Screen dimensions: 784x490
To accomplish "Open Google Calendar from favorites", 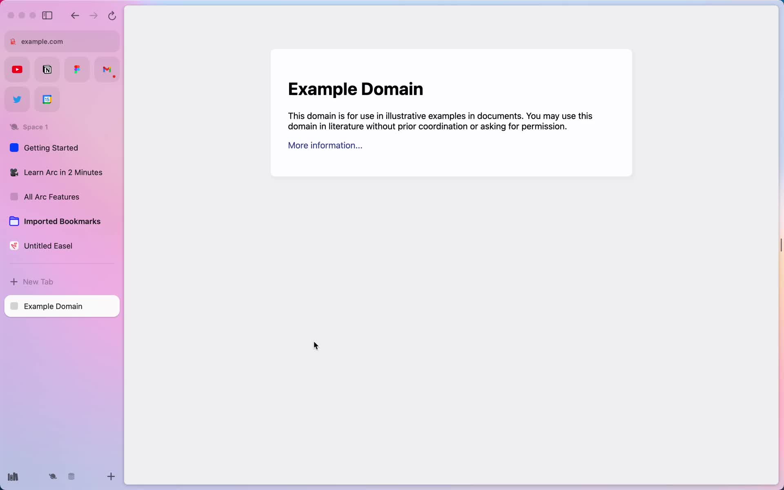I will coord(47,99).
